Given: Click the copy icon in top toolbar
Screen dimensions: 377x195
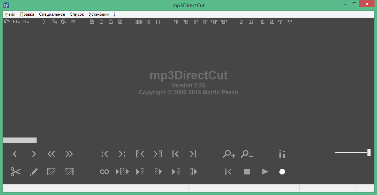Looking at the screenshot, I should tap(54, 22).
